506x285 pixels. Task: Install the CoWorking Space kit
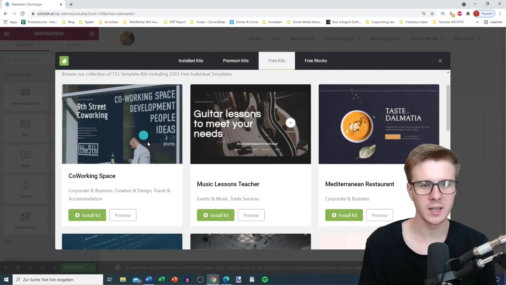[87, 215]
